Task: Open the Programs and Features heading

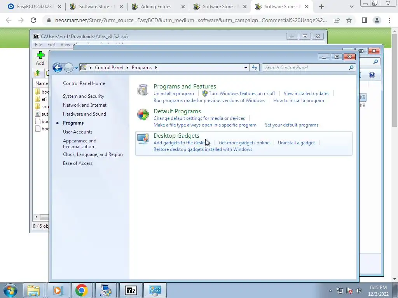Action: pyautogui.click(x=185, y=87)
